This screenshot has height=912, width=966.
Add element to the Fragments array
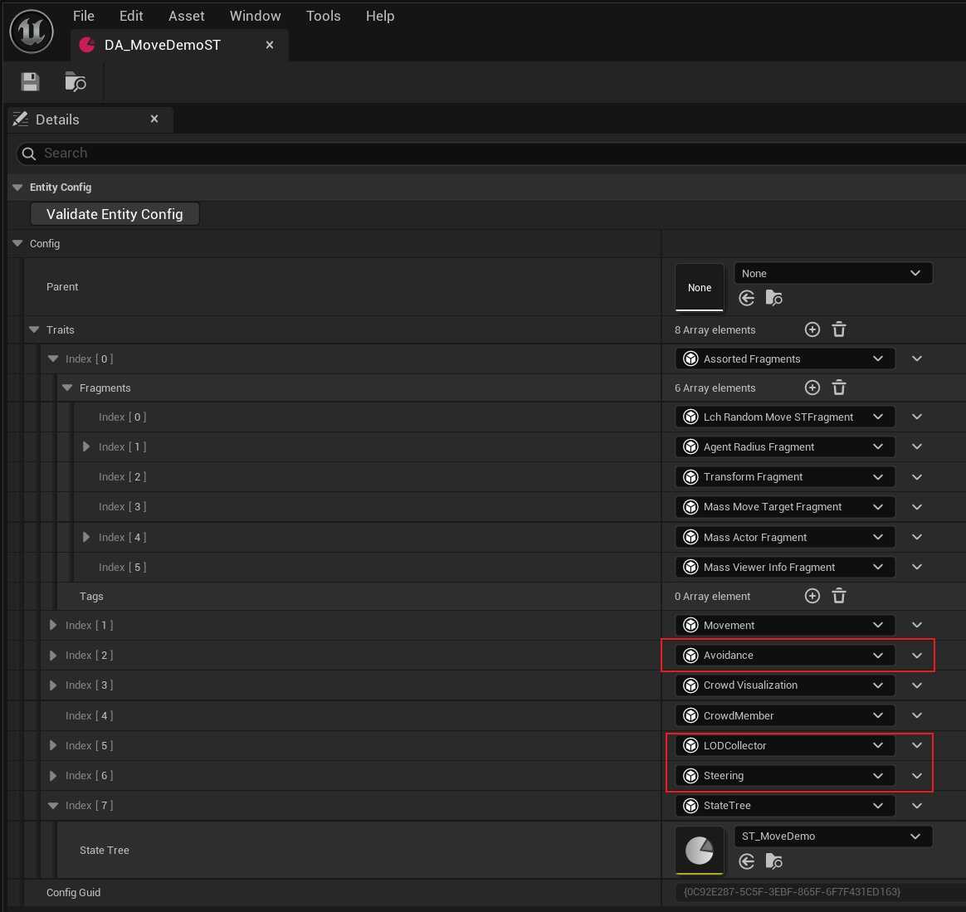point(812,388)
